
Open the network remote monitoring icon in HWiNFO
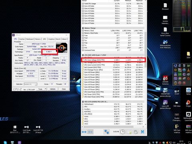point(106,132)
